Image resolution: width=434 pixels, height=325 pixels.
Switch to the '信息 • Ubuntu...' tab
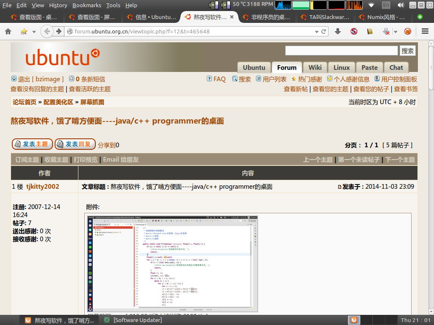(x=151, y=17)
